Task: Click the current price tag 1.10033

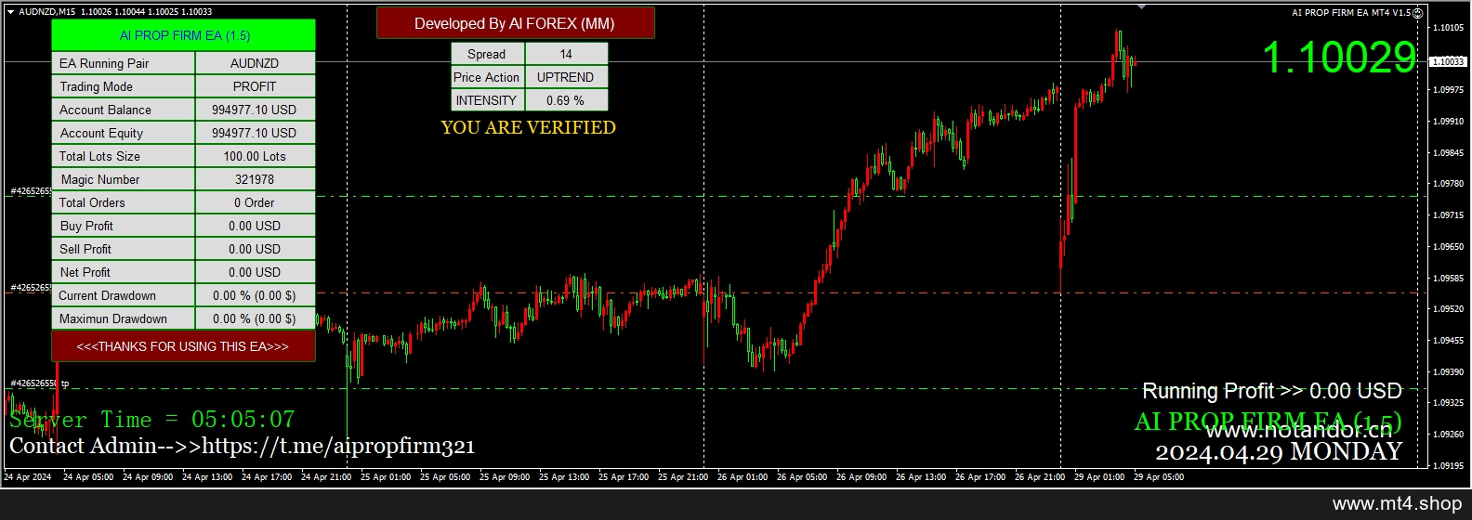Action: click(x=1448, y=61)
